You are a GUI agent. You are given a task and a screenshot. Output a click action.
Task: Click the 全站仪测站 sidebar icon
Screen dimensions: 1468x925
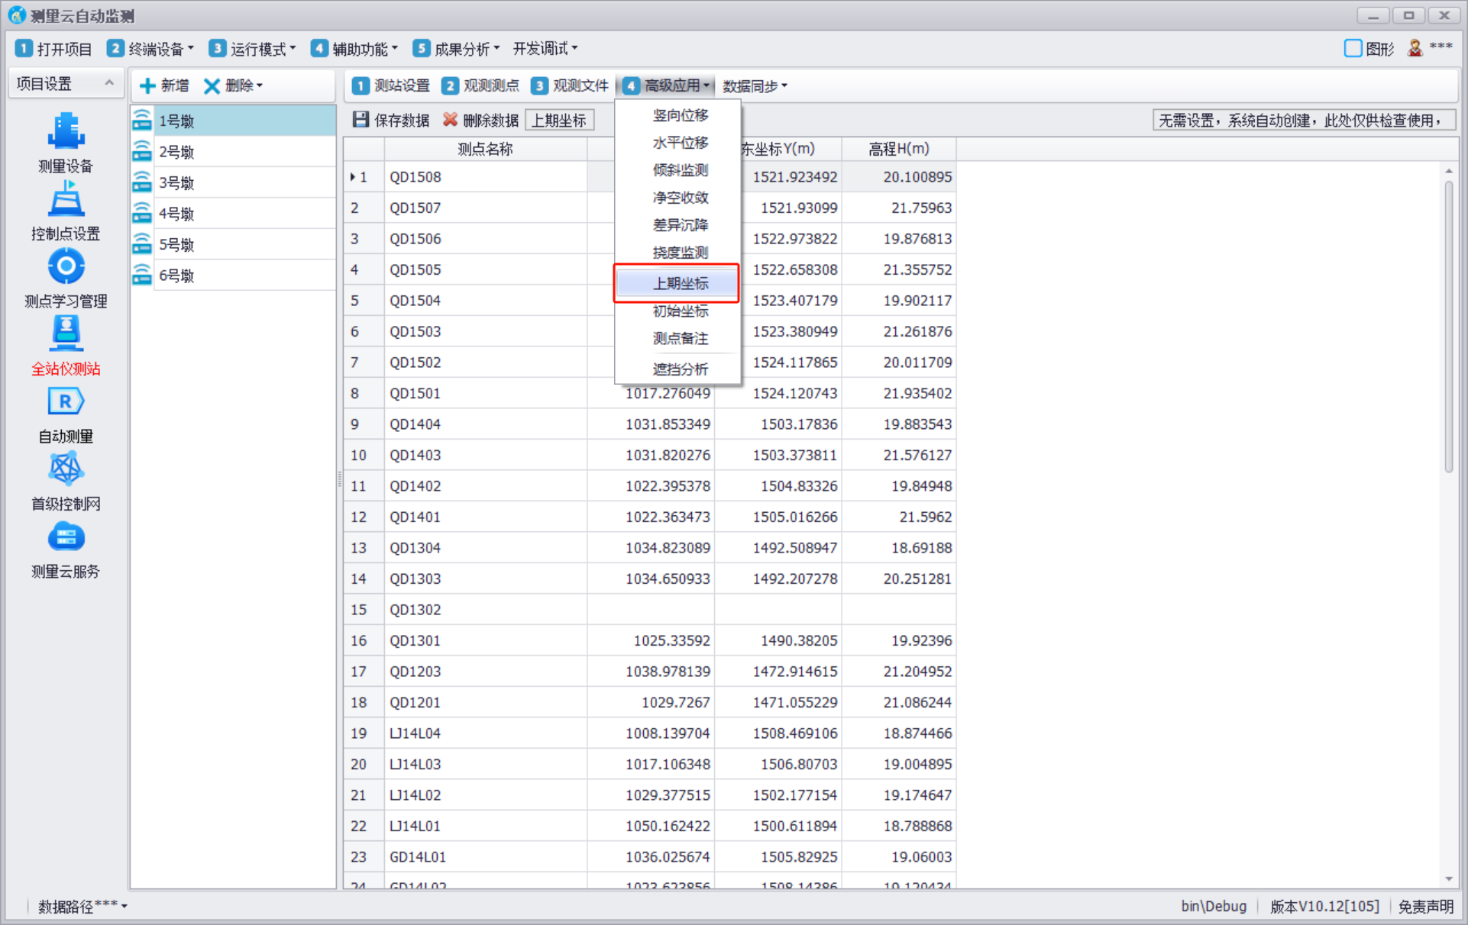pyautogui.click(x=66, y=334)
